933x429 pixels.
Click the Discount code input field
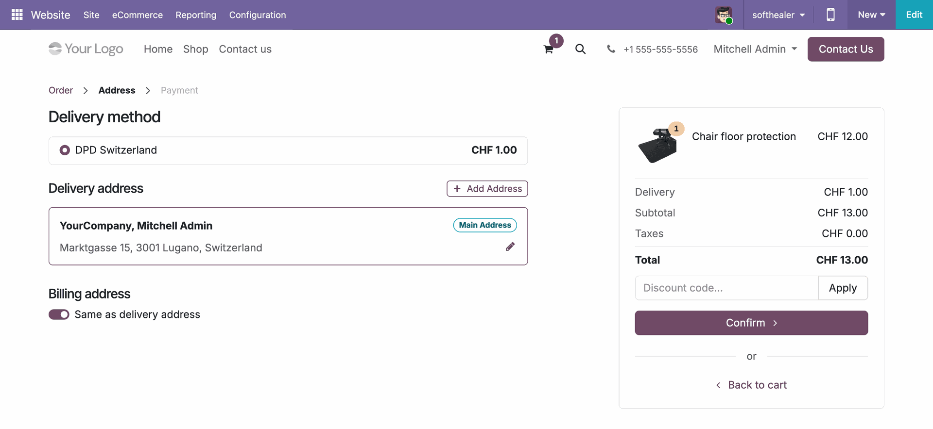point(726,288)
